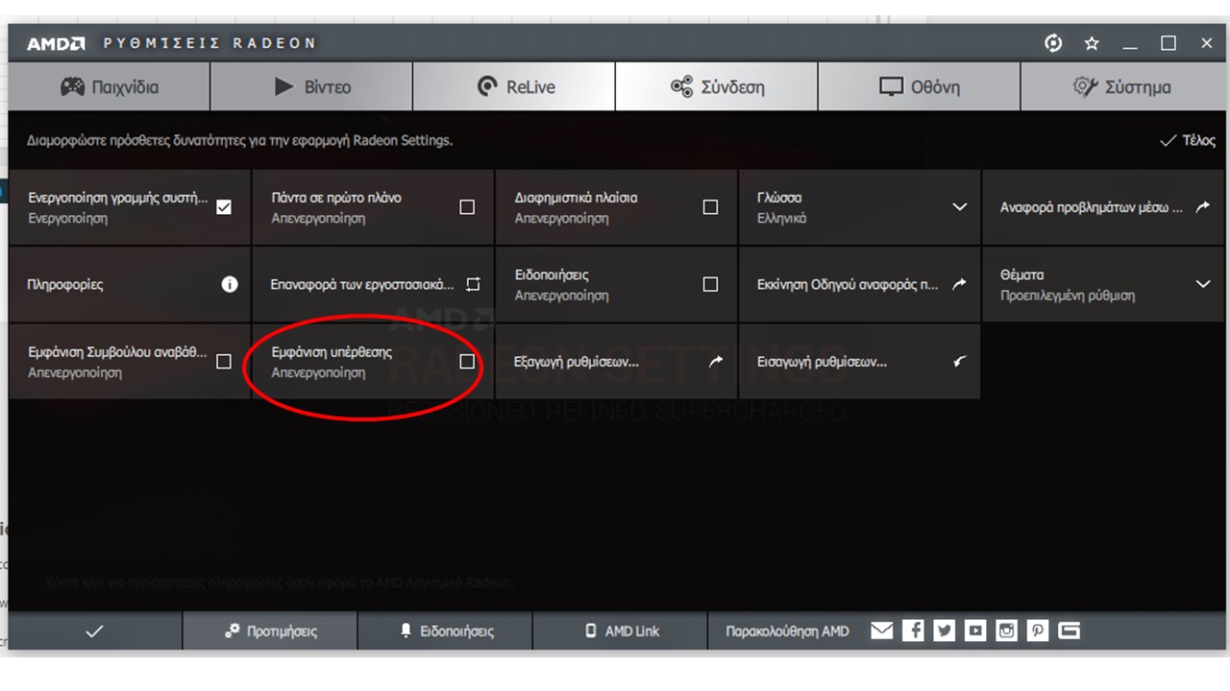Open the ReLive tab
The image size is (1230, 691).
point(514,87)
